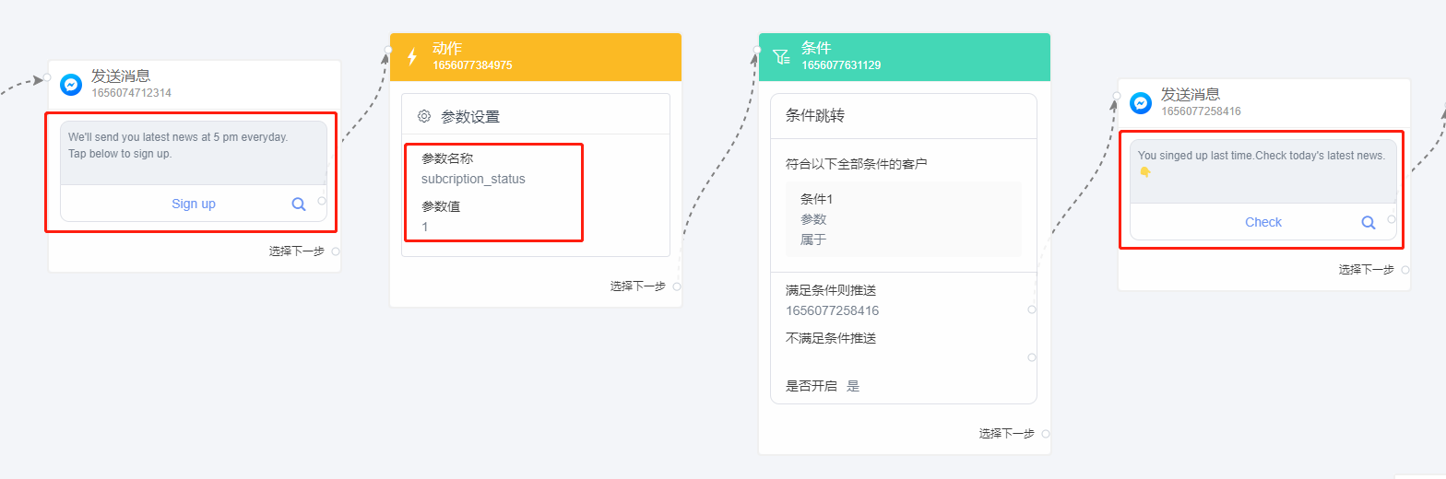
Task: Click the gear icon beside 参数设置
Action: [424, 116]
